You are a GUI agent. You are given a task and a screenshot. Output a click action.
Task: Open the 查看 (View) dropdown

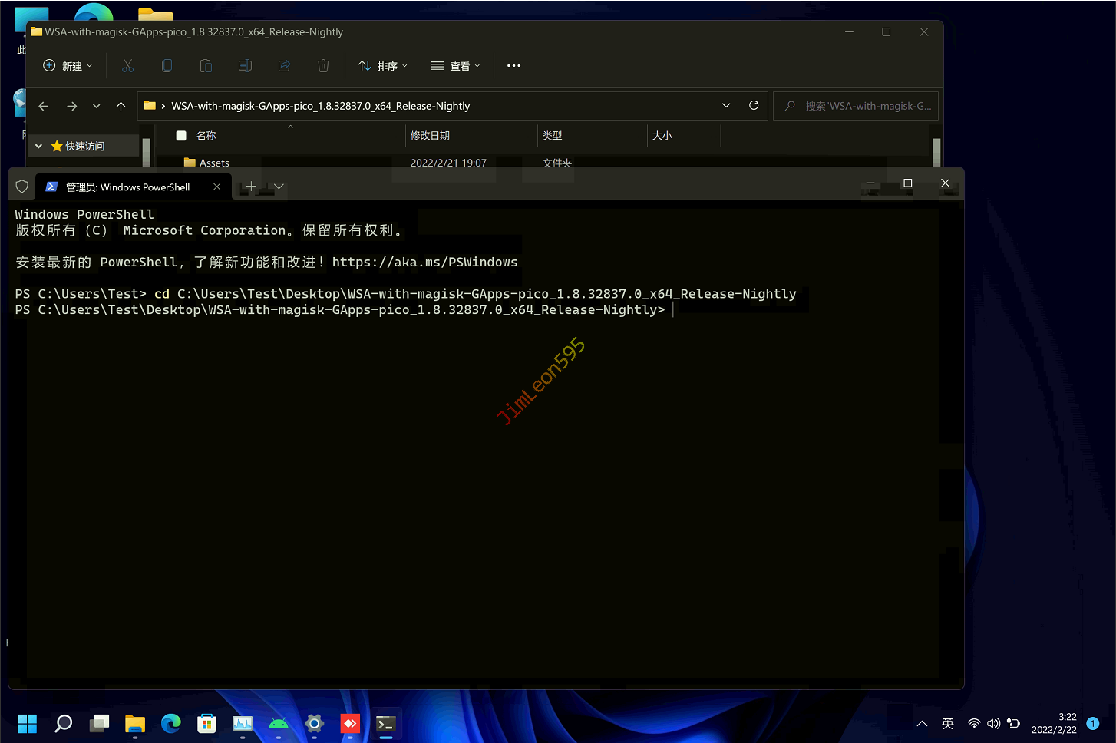click(455, 66)
